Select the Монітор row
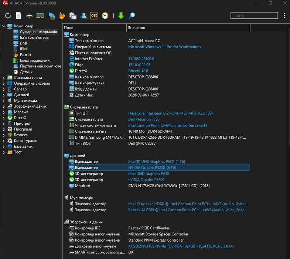The width and height of the screenshot is (290, 259). pos(159,186)
